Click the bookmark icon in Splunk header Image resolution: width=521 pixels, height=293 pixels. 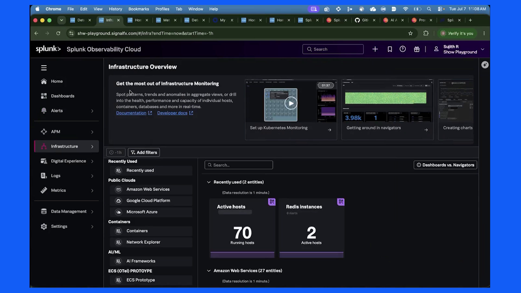coord(390,49)
